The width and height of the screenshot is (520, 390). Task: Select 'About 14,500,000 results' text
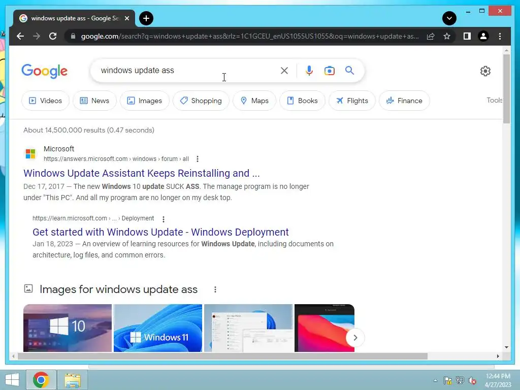64,130
